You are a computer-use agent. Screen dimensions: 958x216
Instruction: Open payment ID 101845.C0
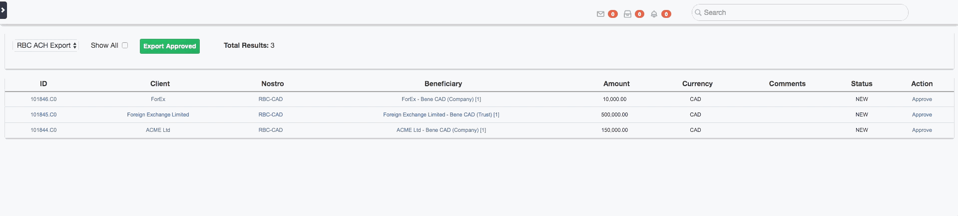point(43,115)
